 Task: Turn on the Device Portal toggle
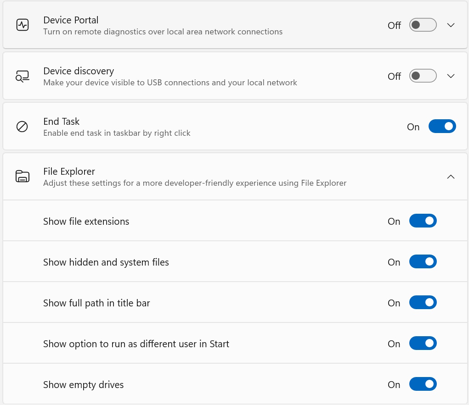pos(423,25)
